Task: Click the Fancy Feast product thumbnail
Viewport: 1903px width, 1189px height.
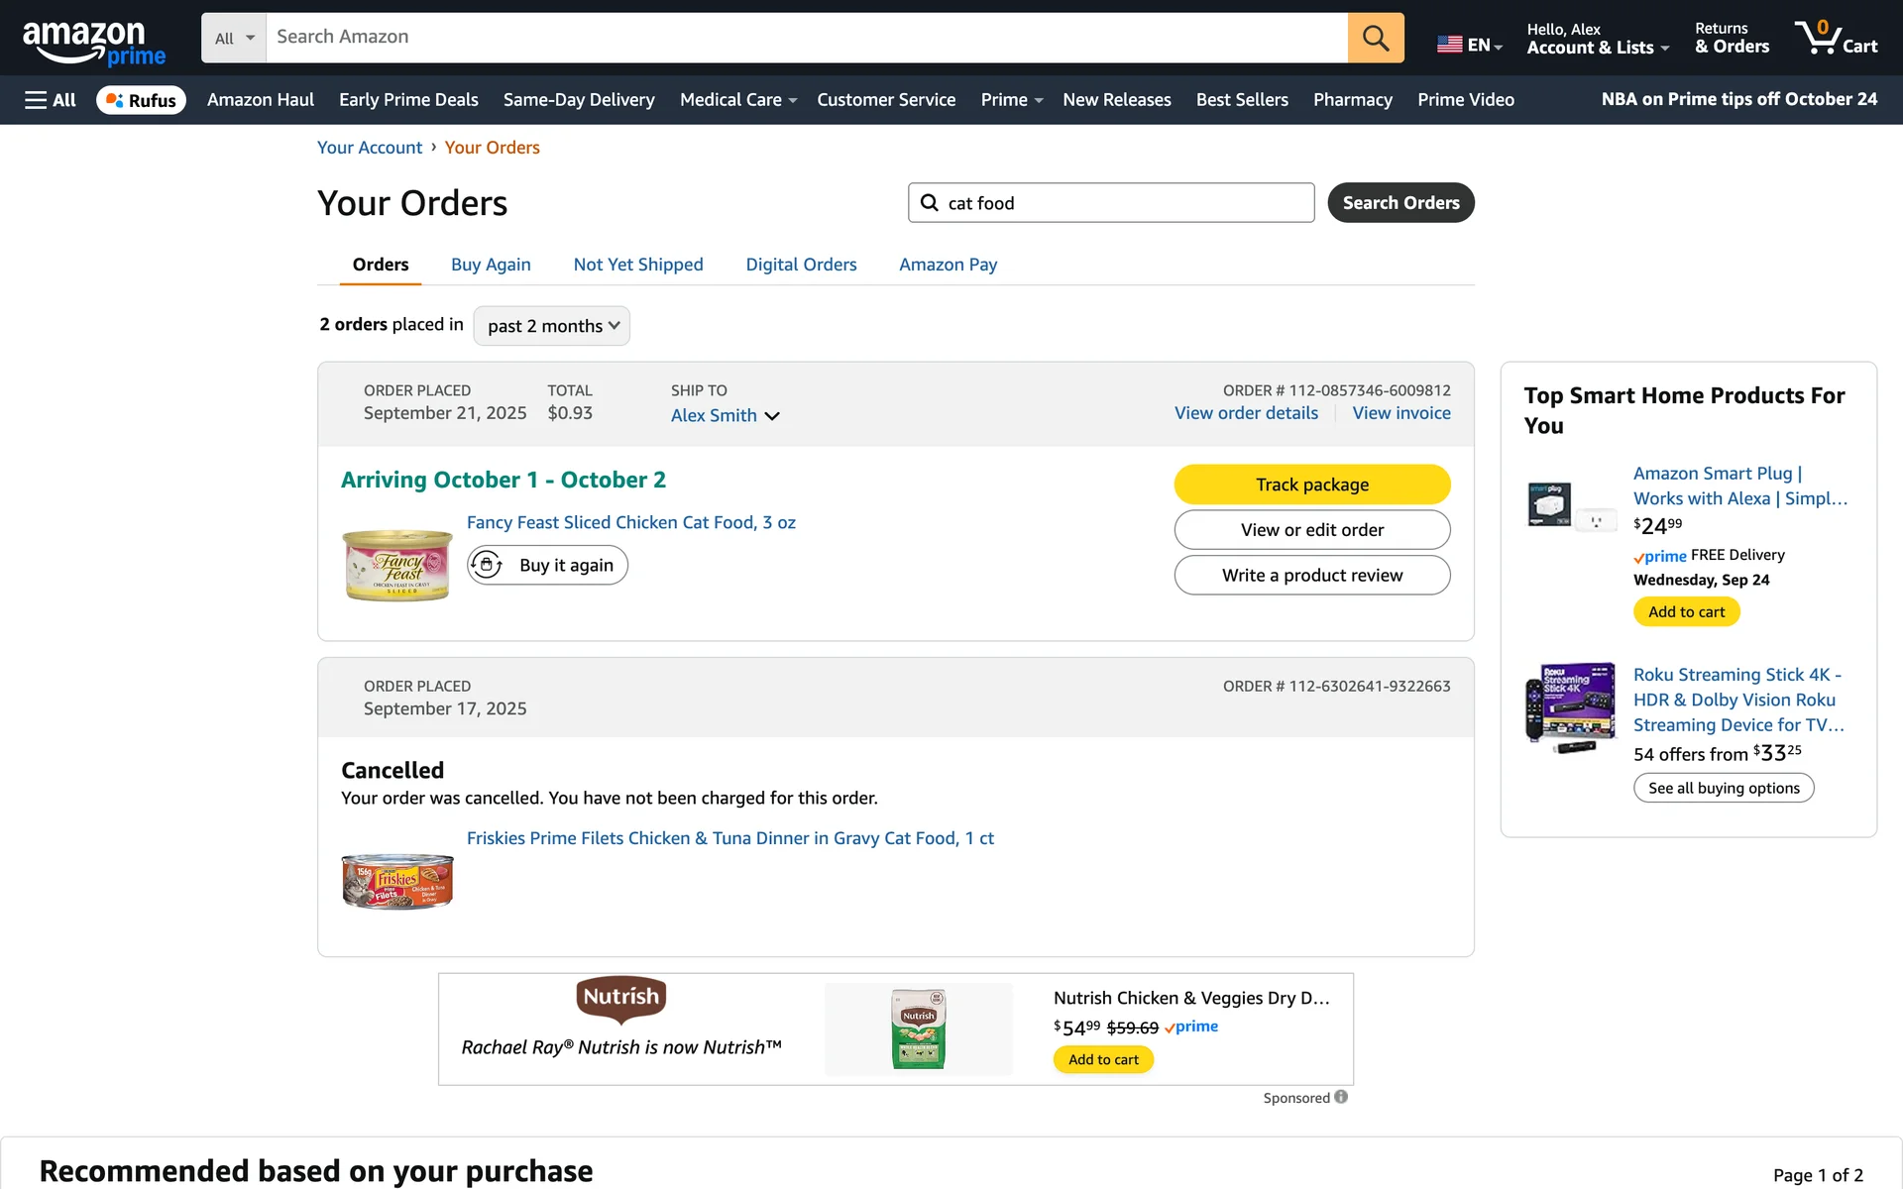Action: click(x=397, y=565)
